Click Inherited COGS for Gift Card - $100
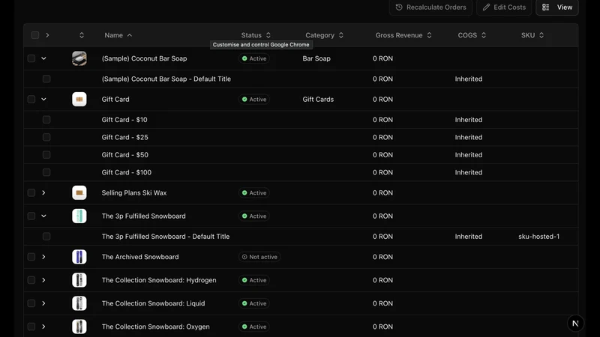Image resolution: width=600 pixels, height=337 pixels. pos(468,172)
